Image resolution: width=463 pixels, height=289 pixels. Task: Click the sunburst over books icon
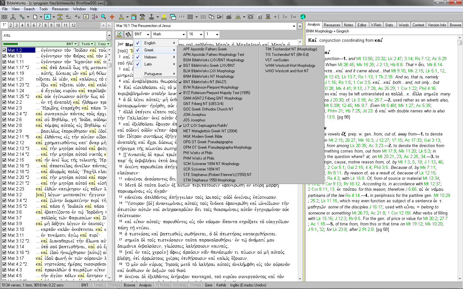coord(164,17)
